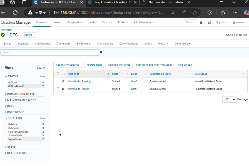This screenshot has height=166, width=249.
Task: Open Actions for Selected dropdown
Action: click(68, 65)
